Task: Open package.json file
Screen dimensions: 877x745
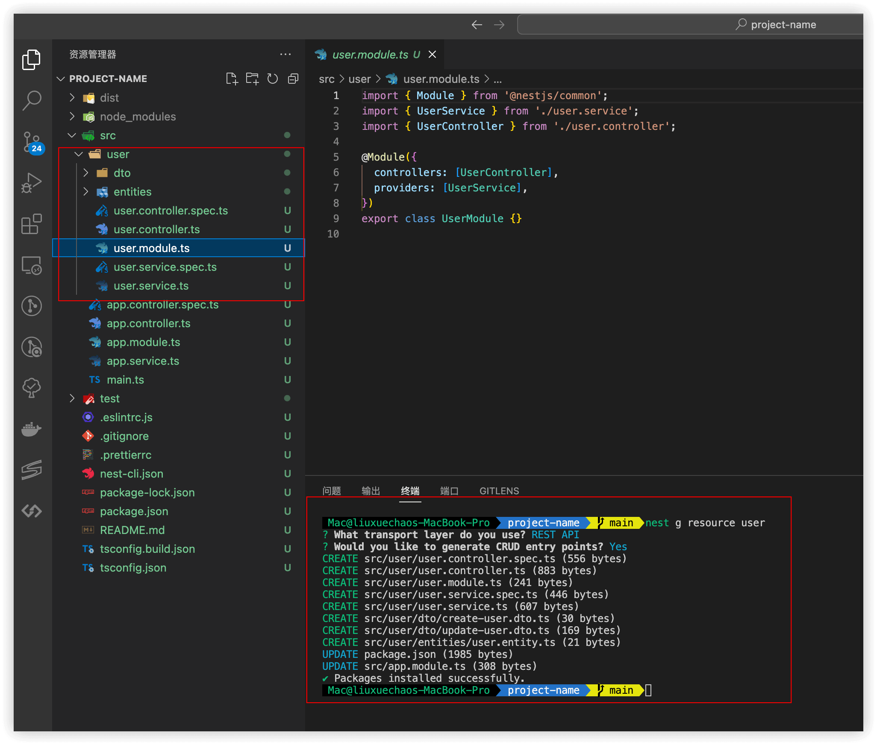Action: [x=178, y=511]
